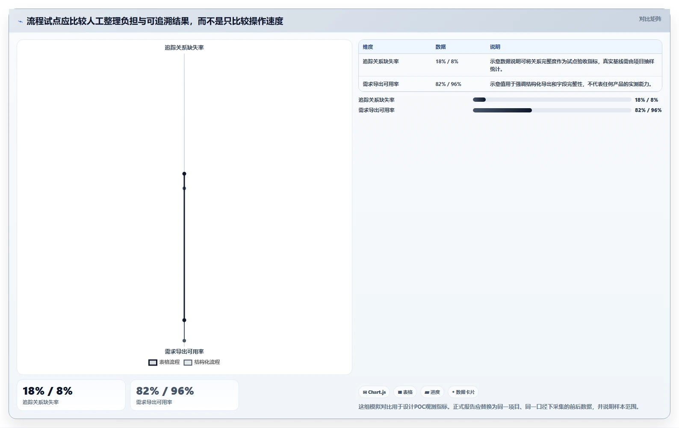Click progress value 82% / 96% at right
Viewport: 679px width, 428px height.
[x=648, y=110]
